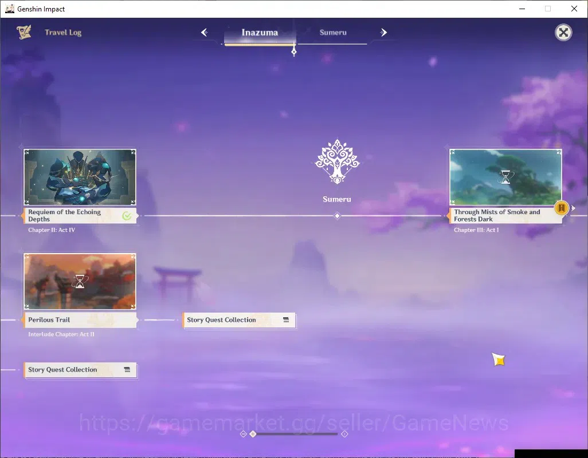Click the Interlude Chapter: Act II text

point(61,334)
